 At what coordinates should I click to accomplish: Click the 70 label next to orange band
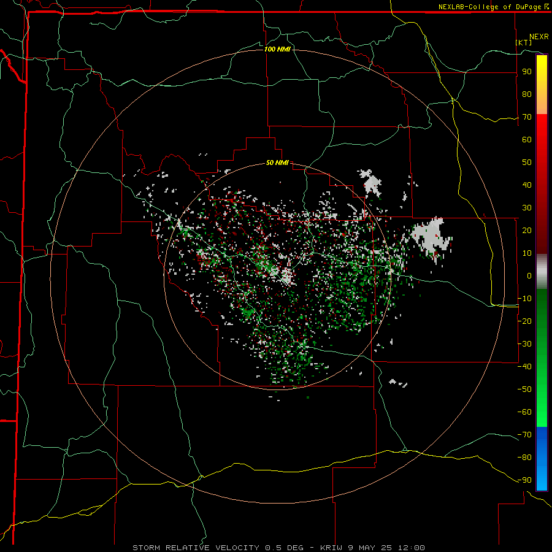(527, 117)
